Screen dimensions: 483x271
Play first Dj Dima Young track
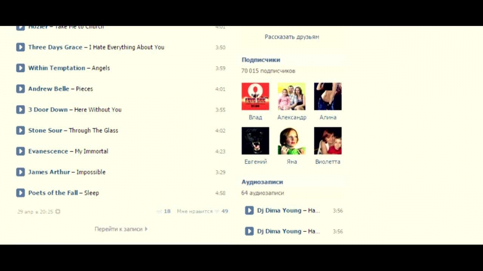249,210
